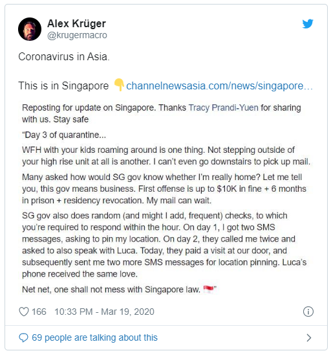Click the pointing-down hand emoji
This screenshot has width=331, height=353.
click(119, 85)
